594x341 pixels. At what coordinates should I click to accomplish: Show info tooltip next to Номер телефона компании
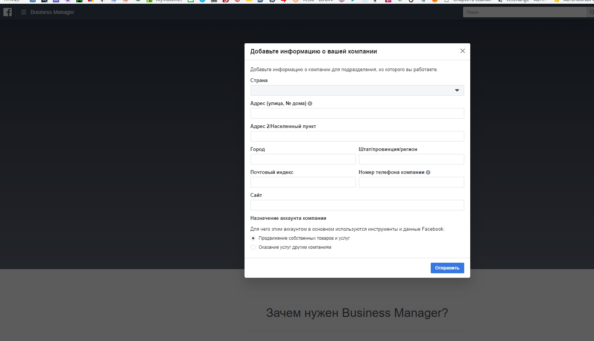[428, 172]
